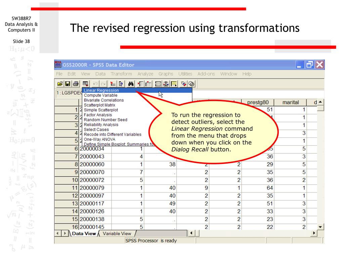The image size is (344, 258).
Task: Click the Insert Variable icon
Action: click(148, 84)
